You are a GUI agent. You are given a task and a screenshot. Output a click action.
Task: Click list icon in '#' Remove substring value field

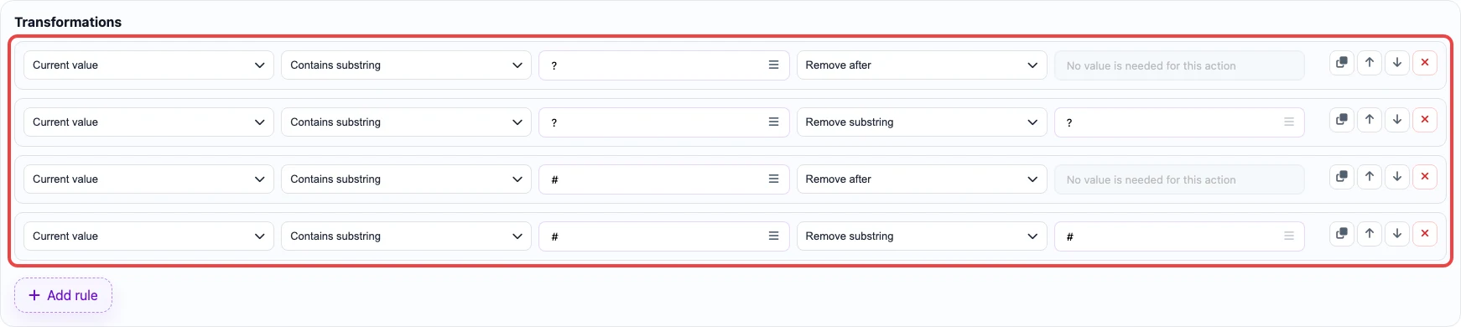[1289, 236]
